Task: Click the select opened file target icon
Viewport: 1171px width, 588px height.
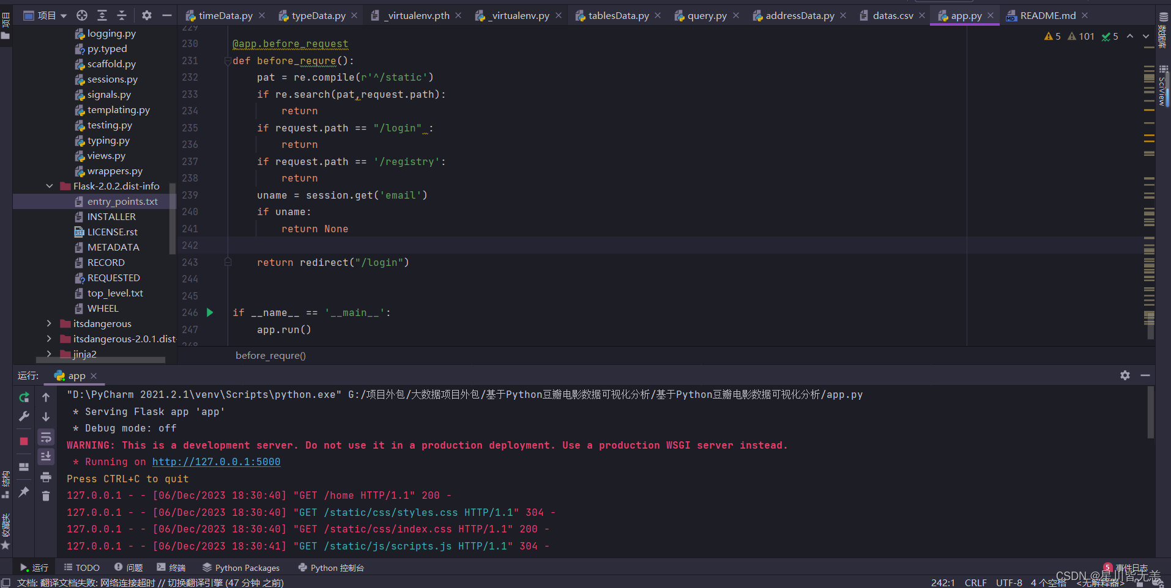Action: (82, 15)
